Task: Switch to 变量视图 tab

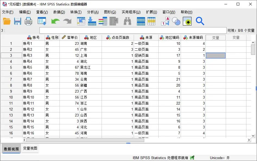Action: coord(30,149)
